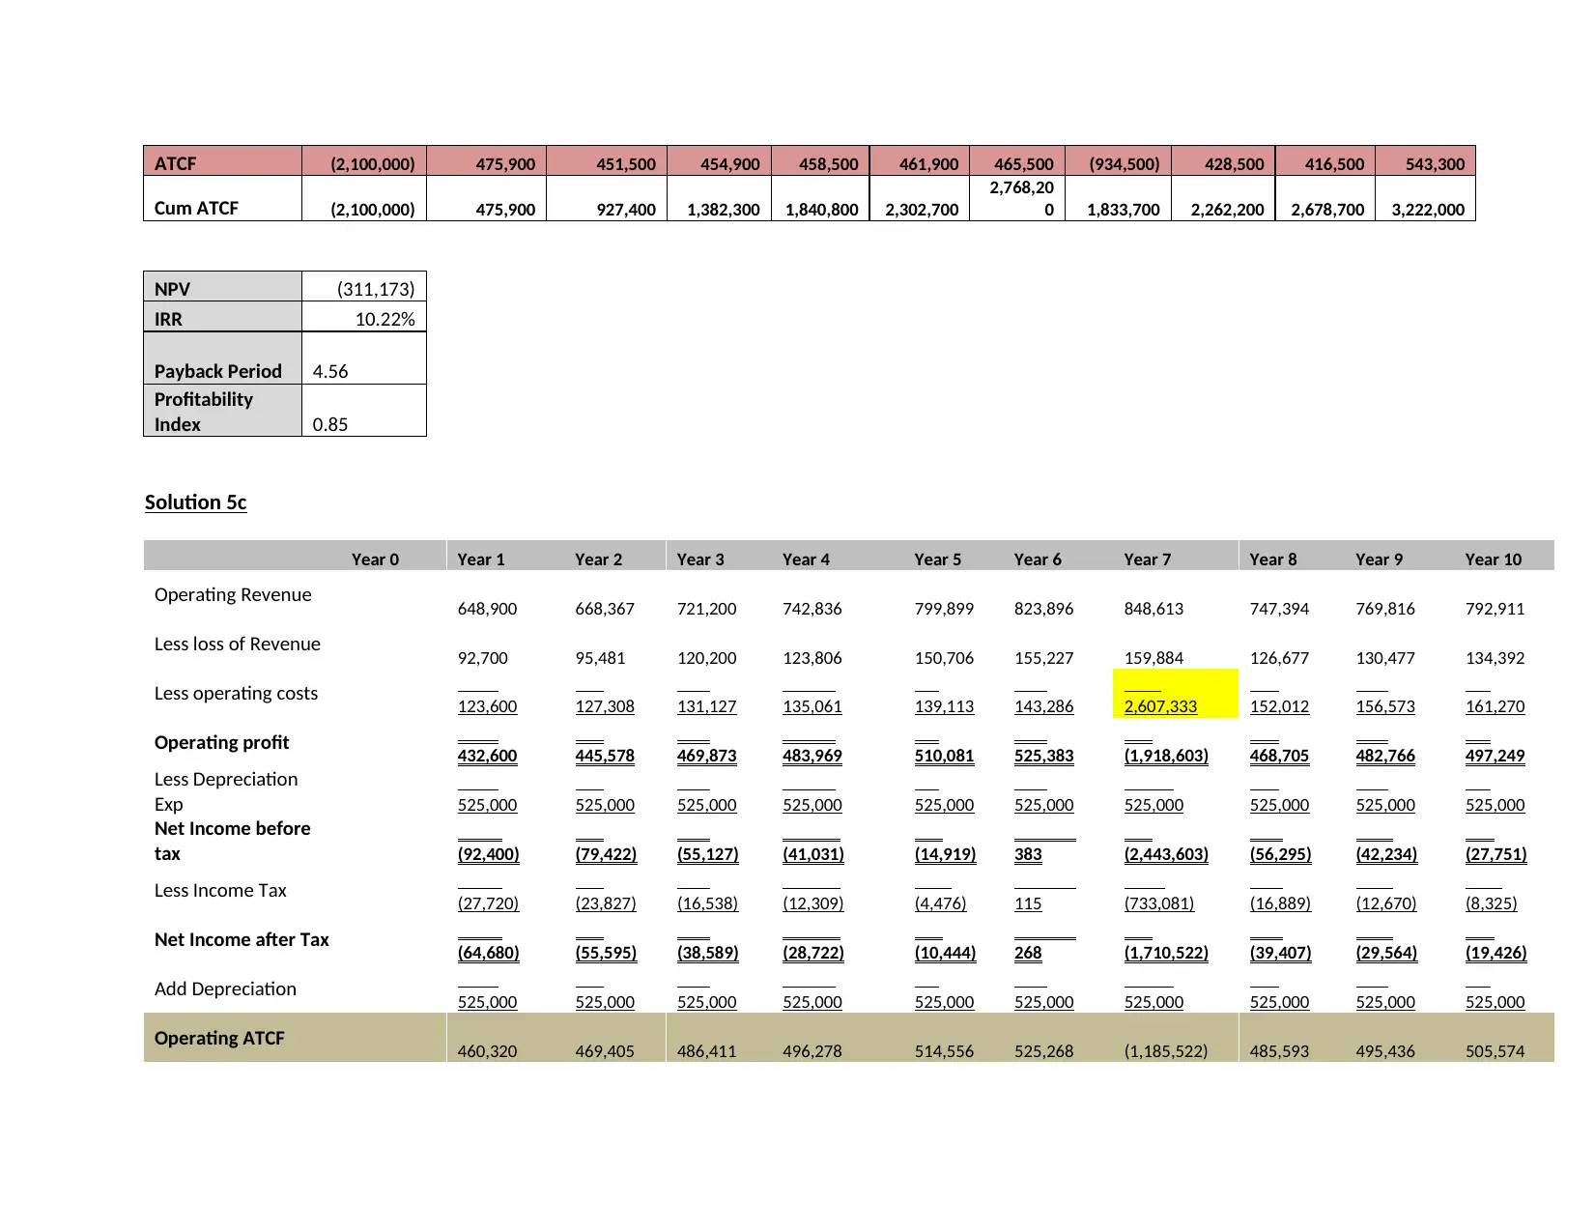
Task: Select loss of revenue value 92,700
Action: pos(482,658)
